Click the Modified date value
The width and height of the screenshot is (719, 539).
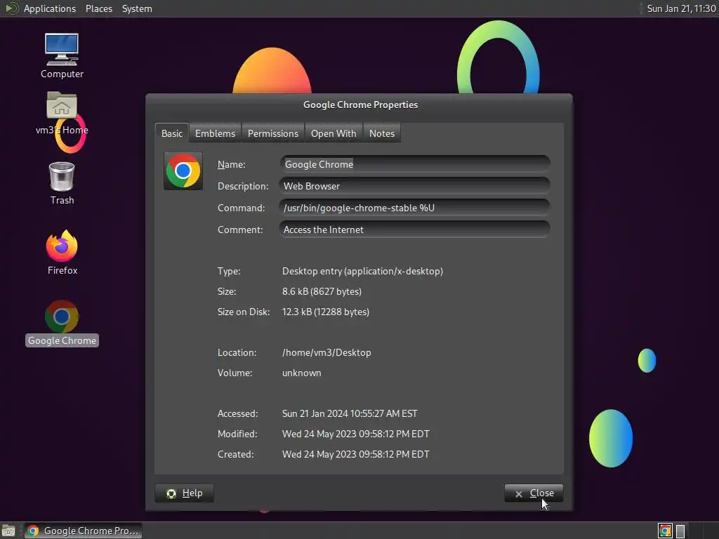point(355,434)
